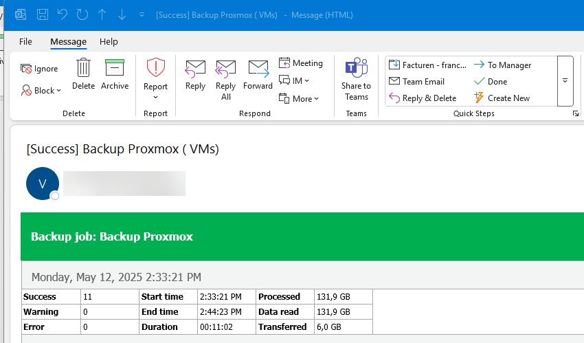The image size is (584, 343).
Task: Expand the Report dropdown chevron
Action: (156, 98)
